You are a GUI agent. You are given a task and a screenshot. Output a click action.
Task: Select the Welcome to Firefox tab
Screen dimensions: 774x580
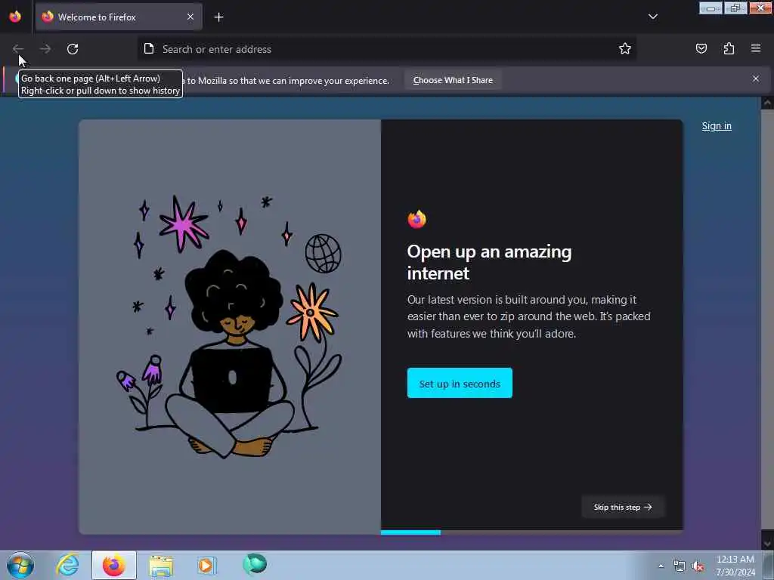click(119, 17)
